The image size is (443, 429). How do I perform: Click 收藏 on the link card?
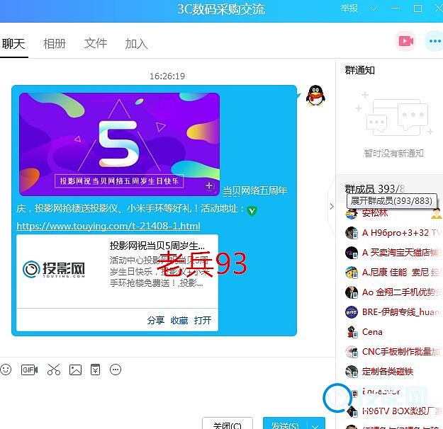tap(179, 321)
